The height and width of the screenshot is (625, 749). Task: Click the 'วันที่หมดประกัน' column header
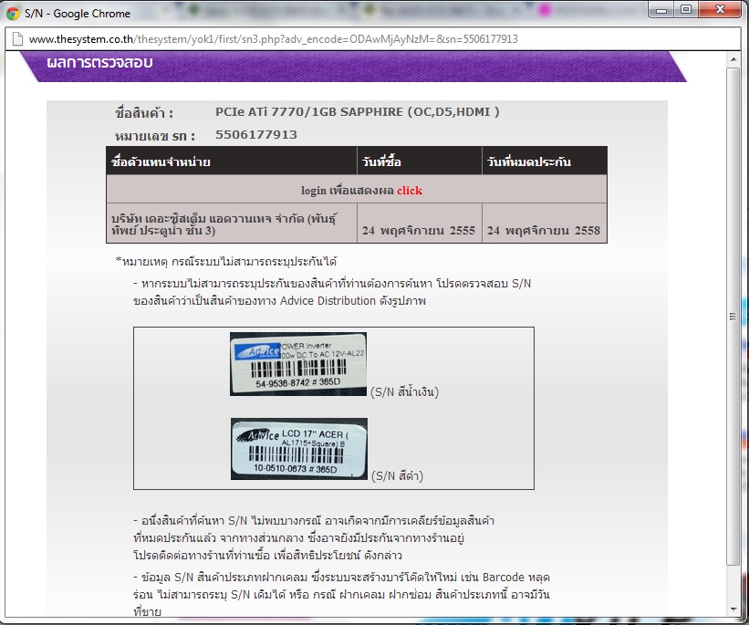[x=545, y=161]
